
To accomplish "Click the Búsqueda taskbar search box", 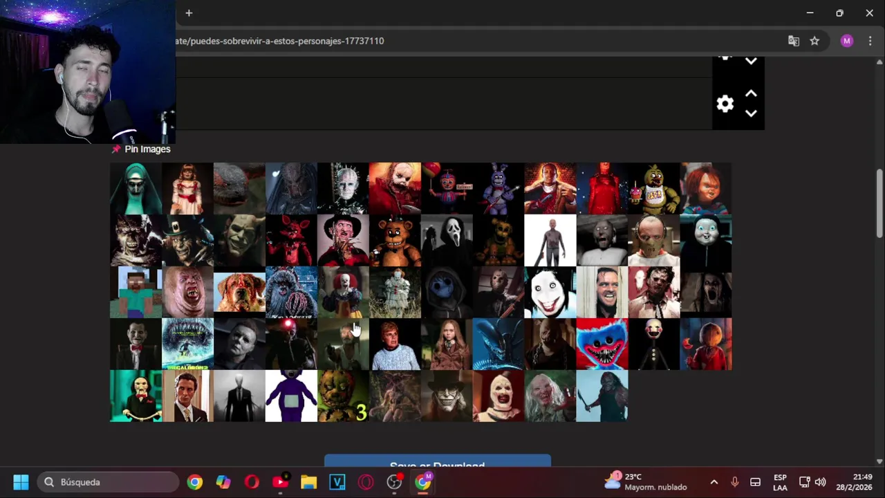I will point(108,482).
